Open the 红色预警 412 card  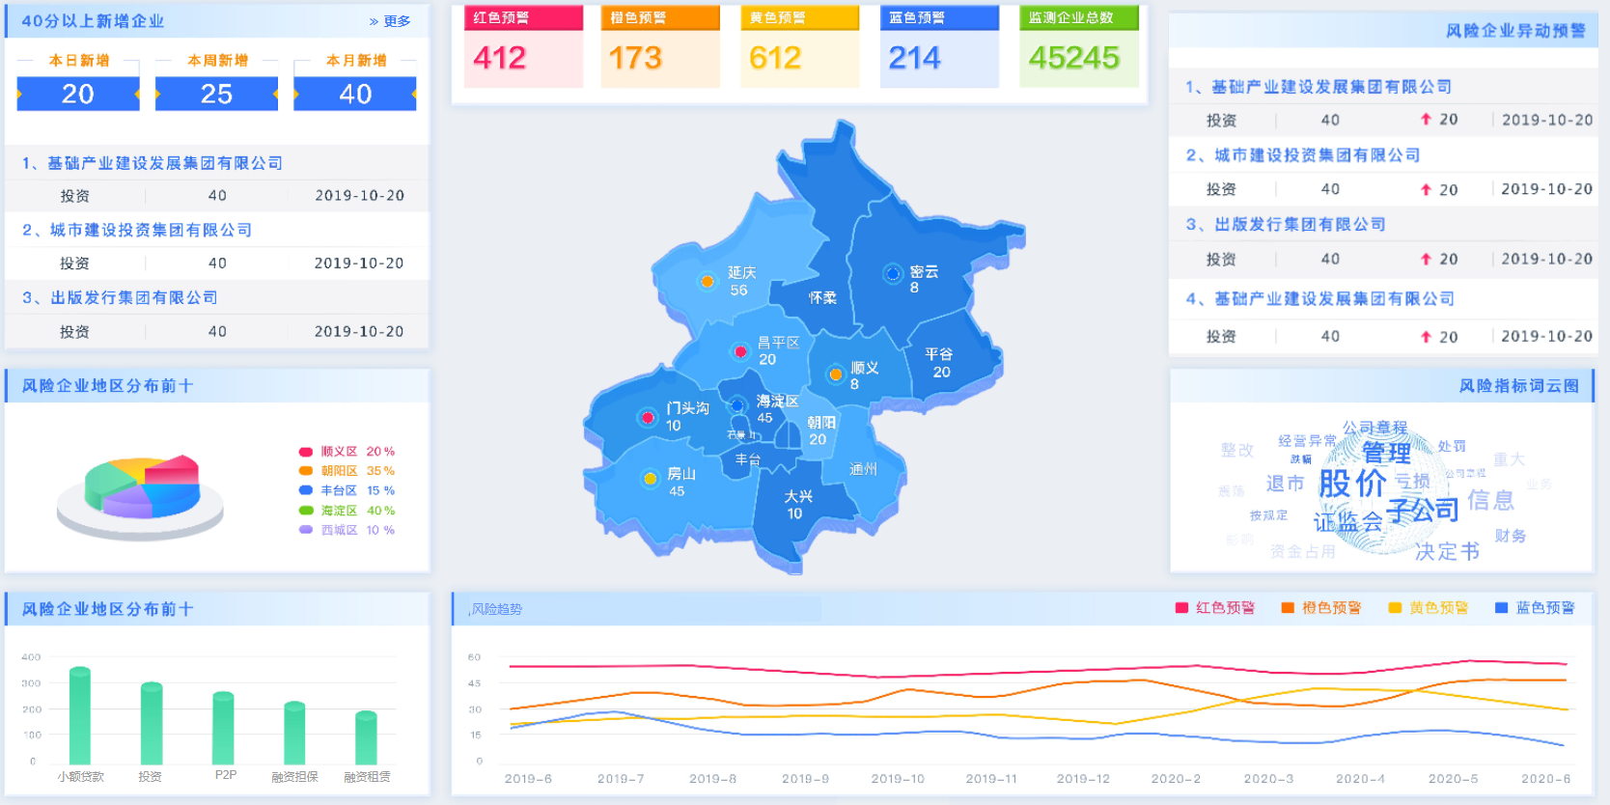click(523, 46)
